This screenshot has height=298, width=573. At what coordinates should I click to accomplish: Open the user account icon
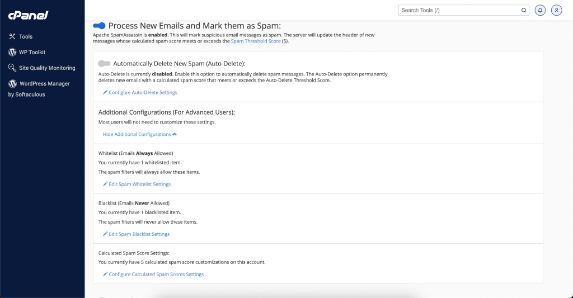coord(557,10)
